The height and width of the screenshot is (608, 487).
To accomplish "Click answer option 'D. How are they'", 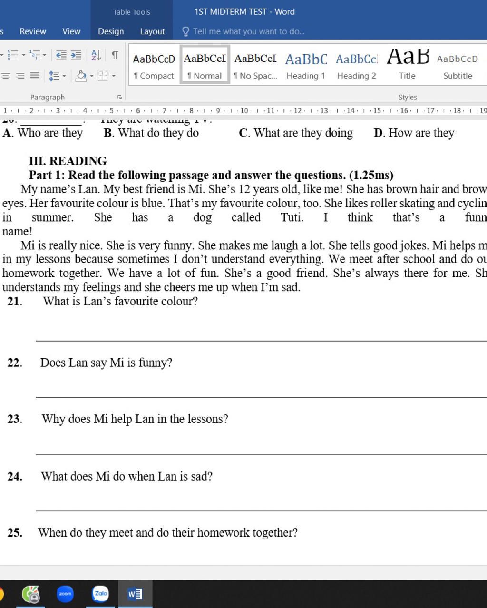I will pos(414,133).
